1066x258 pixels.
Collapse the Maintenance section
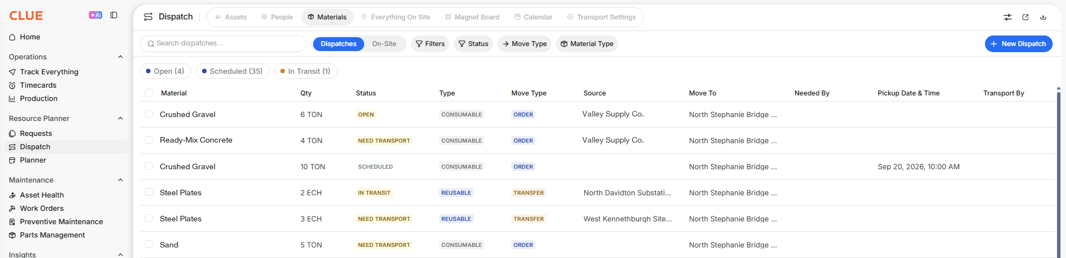[120, 180]
